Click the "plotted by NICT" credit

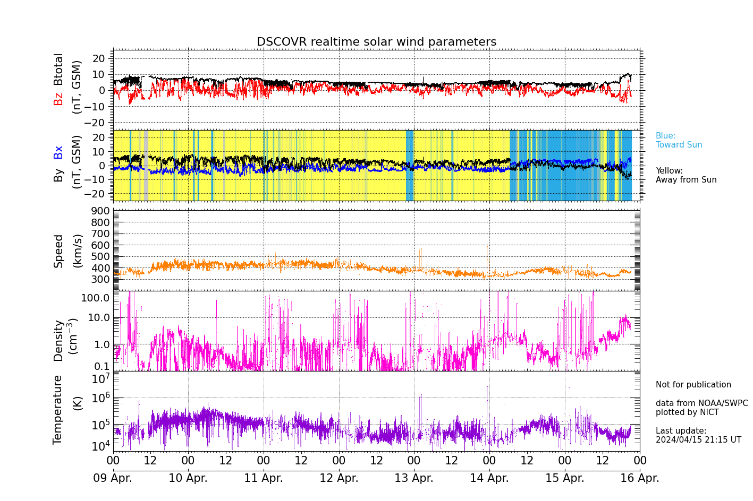[x=687, y=412]
